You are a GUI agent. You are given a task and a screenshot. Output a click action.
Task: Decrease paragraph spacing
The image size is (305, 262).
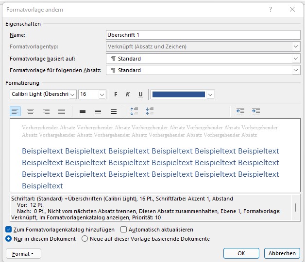point(150,111)
